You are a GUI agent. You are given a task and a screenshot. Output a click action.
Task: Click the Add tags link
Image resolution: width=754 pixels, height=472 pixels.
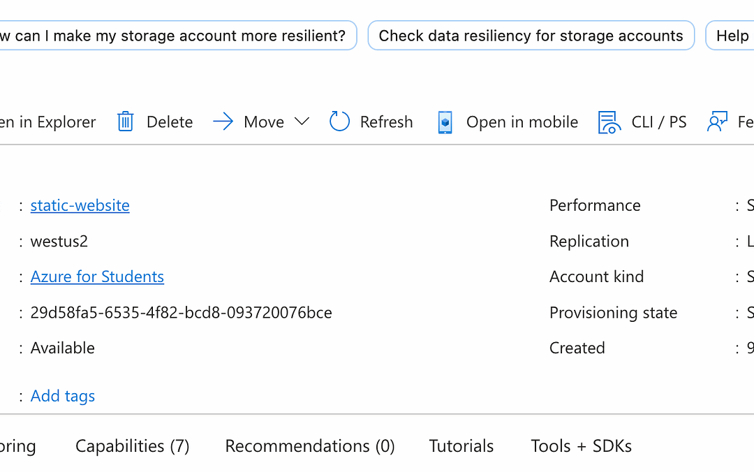[63, 396]
